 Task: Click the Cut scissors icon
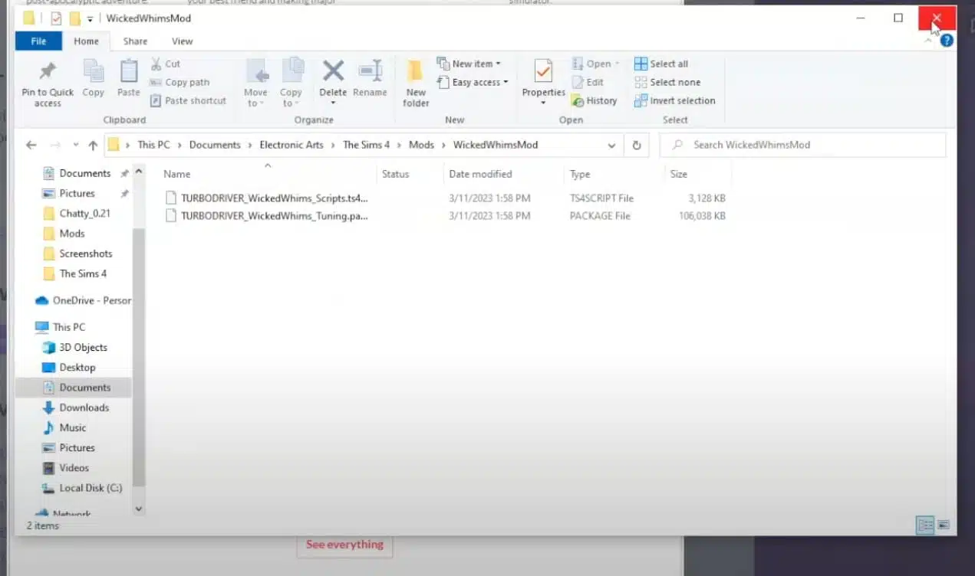pyautogui.click(x=156, y=64)
